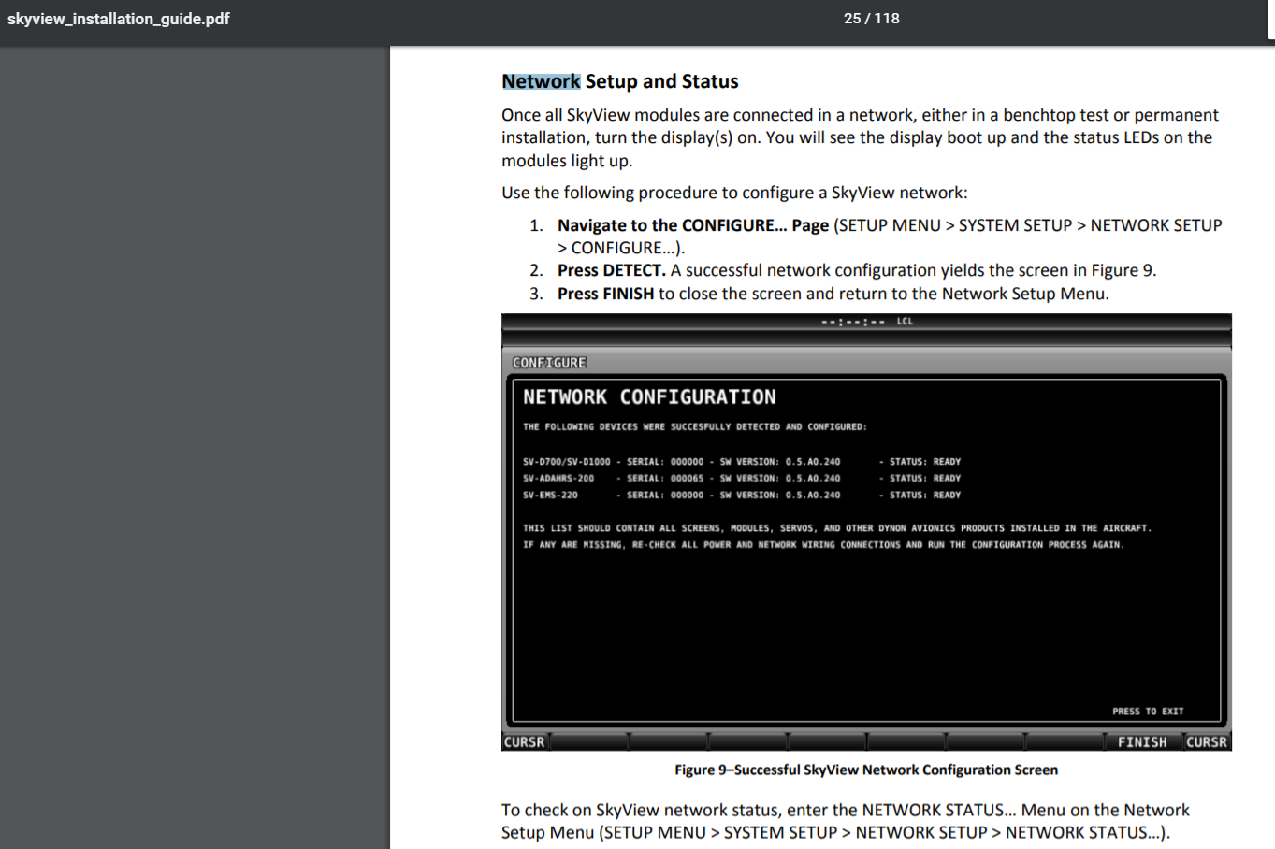
Task: Click the SV-ADAHRS-200 device row
Action: pos(742,479)
